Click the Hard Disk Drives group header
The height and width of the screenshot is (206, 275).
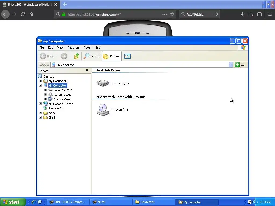pos(108,70)
